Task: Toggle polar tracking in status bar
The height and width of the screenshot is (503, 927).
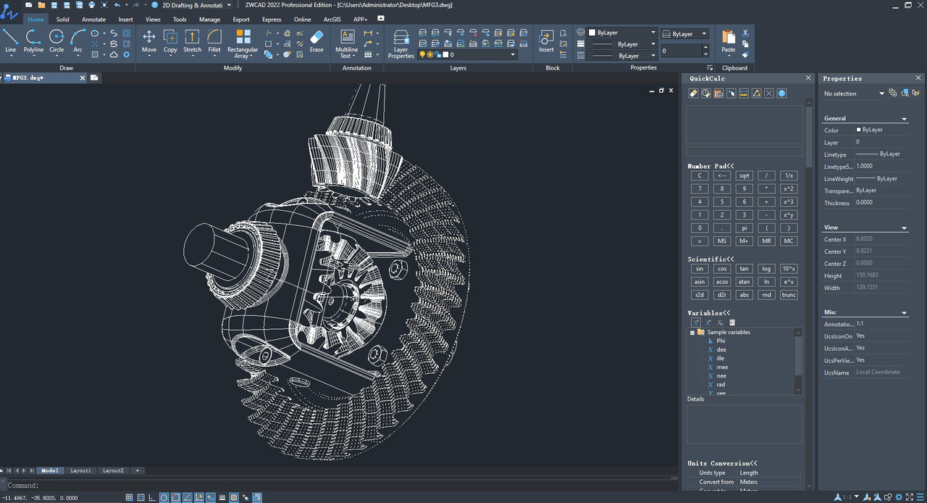Action: click(x=164, y=497)
